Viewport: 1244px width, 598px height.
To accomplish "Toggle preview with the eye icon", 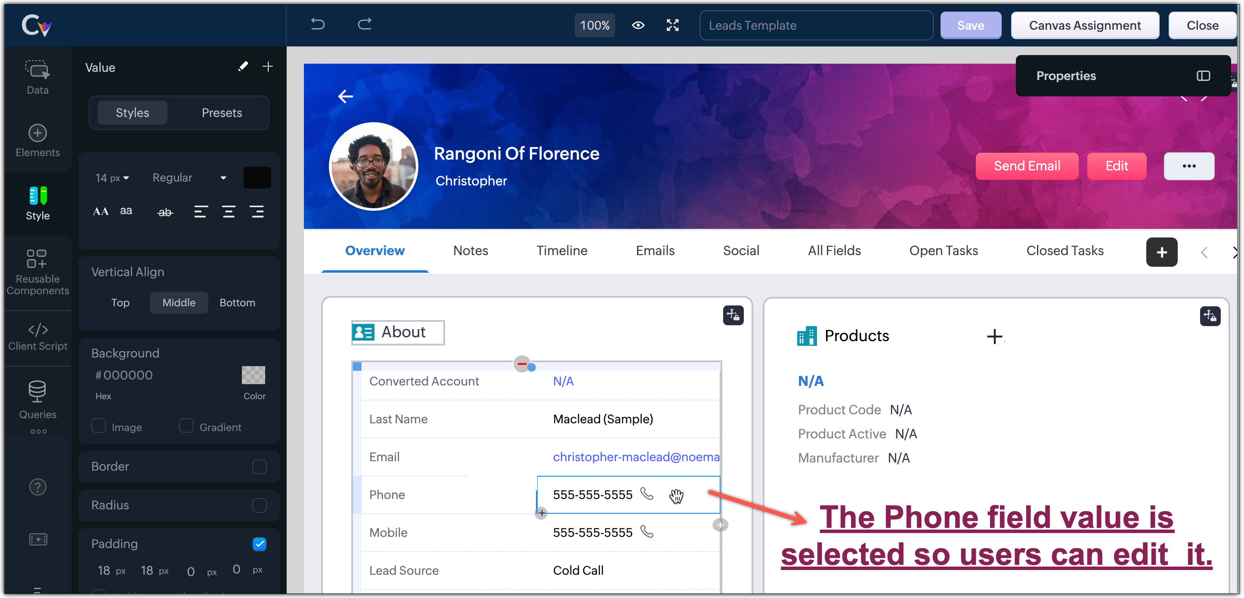I will coord(638,25).
